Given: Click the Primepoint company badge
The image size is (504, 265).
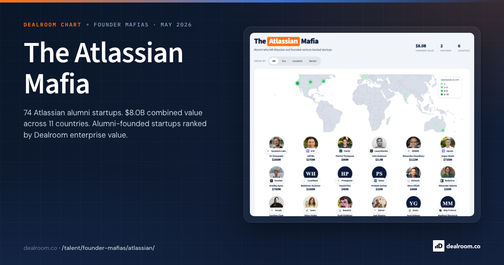Looking at the screenshot, I should point(345,180).
